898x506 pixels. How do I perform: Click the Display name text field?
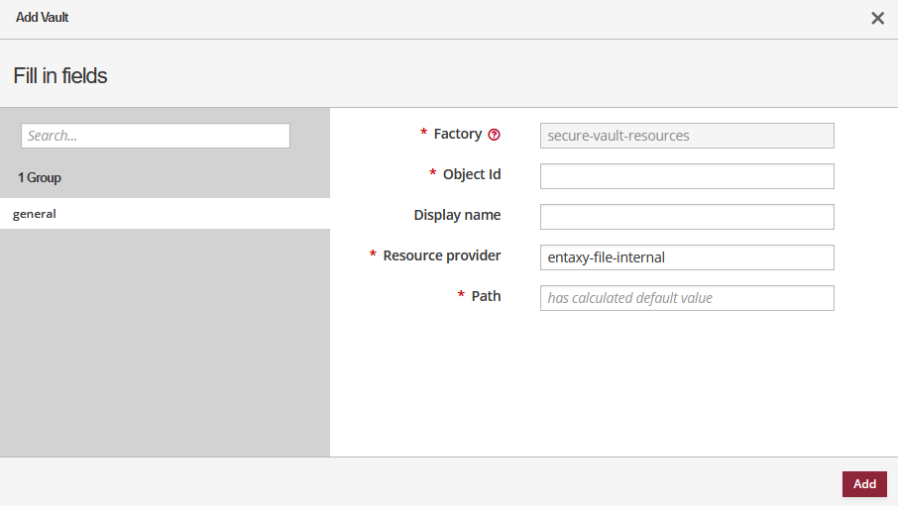pos(687,217)
